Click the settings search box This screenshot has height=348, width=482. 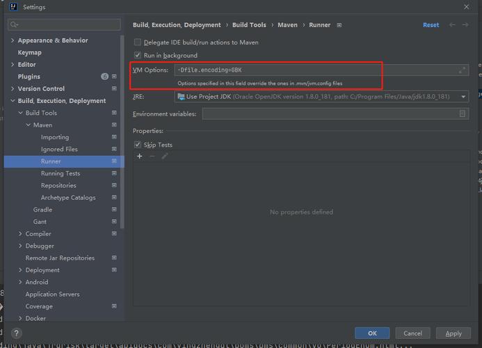click(64, 24)
